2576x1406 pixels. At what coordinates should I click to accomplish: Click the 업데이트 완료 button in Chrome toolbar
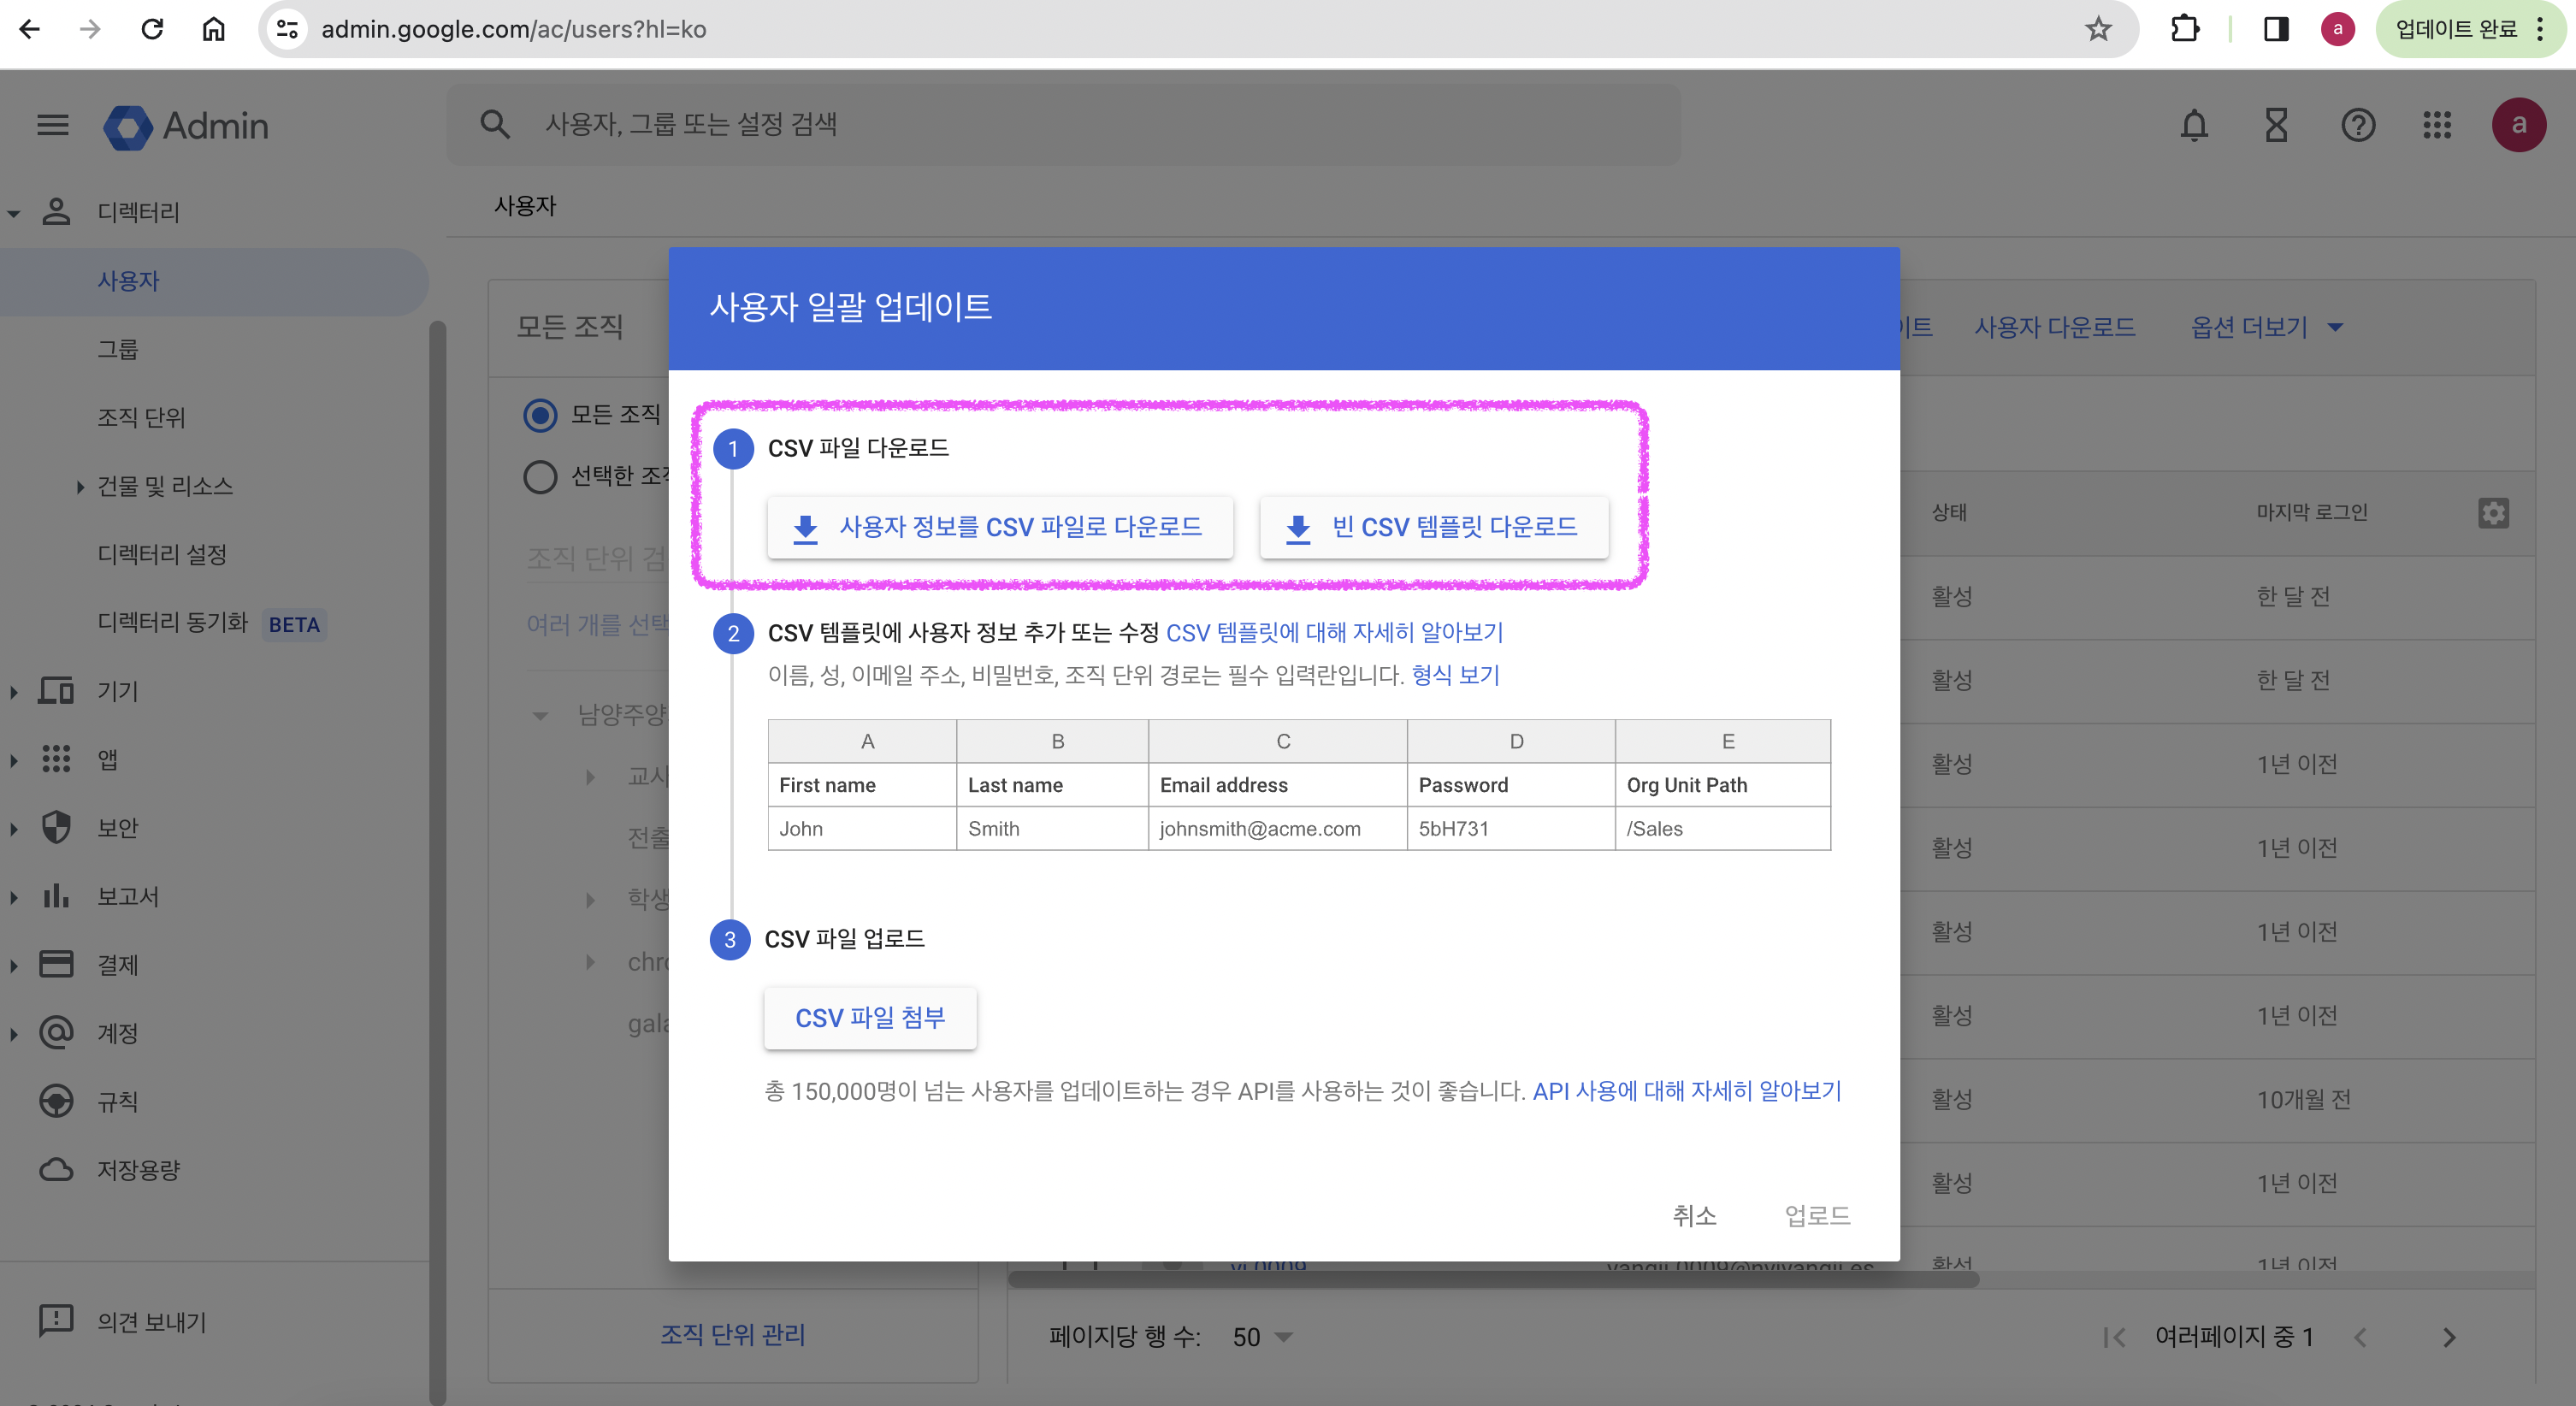(x=2468, y=29)
